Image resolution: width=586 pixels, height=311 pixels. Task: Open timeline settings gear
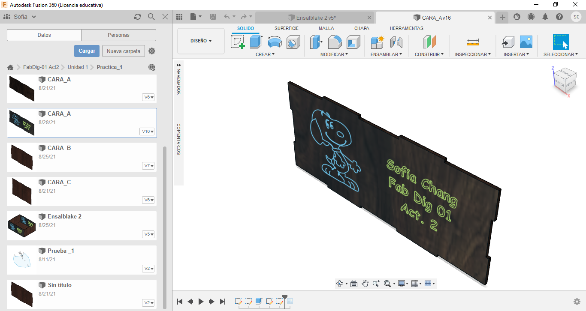[577, 302]
